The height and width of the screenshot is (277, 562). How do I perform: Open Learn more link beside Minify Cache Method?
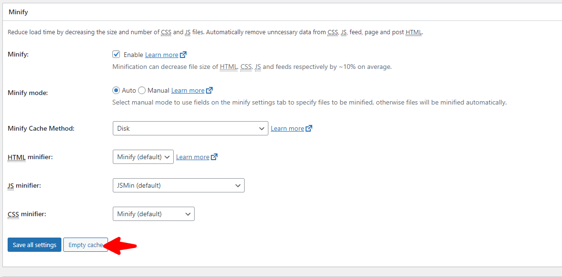point(287,128)
